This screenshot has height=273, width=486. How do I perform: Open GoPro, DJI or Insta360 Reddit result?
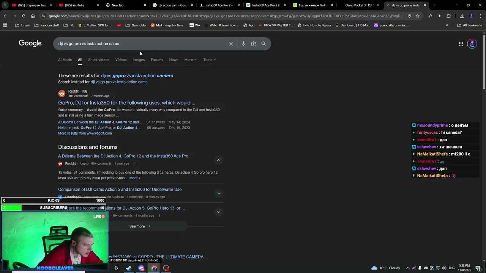(126, 103)
